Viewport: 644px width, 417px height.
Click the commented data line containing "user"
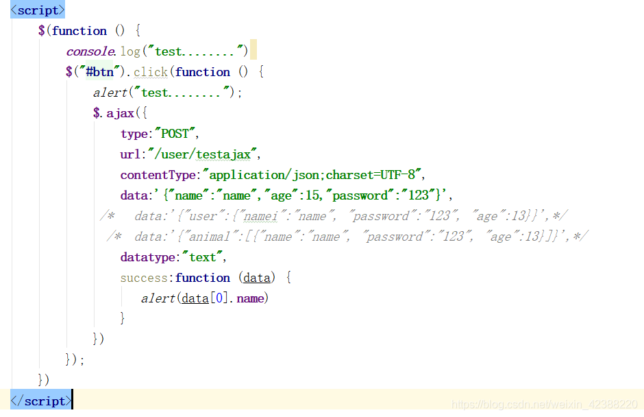click(x=334, y=216)
